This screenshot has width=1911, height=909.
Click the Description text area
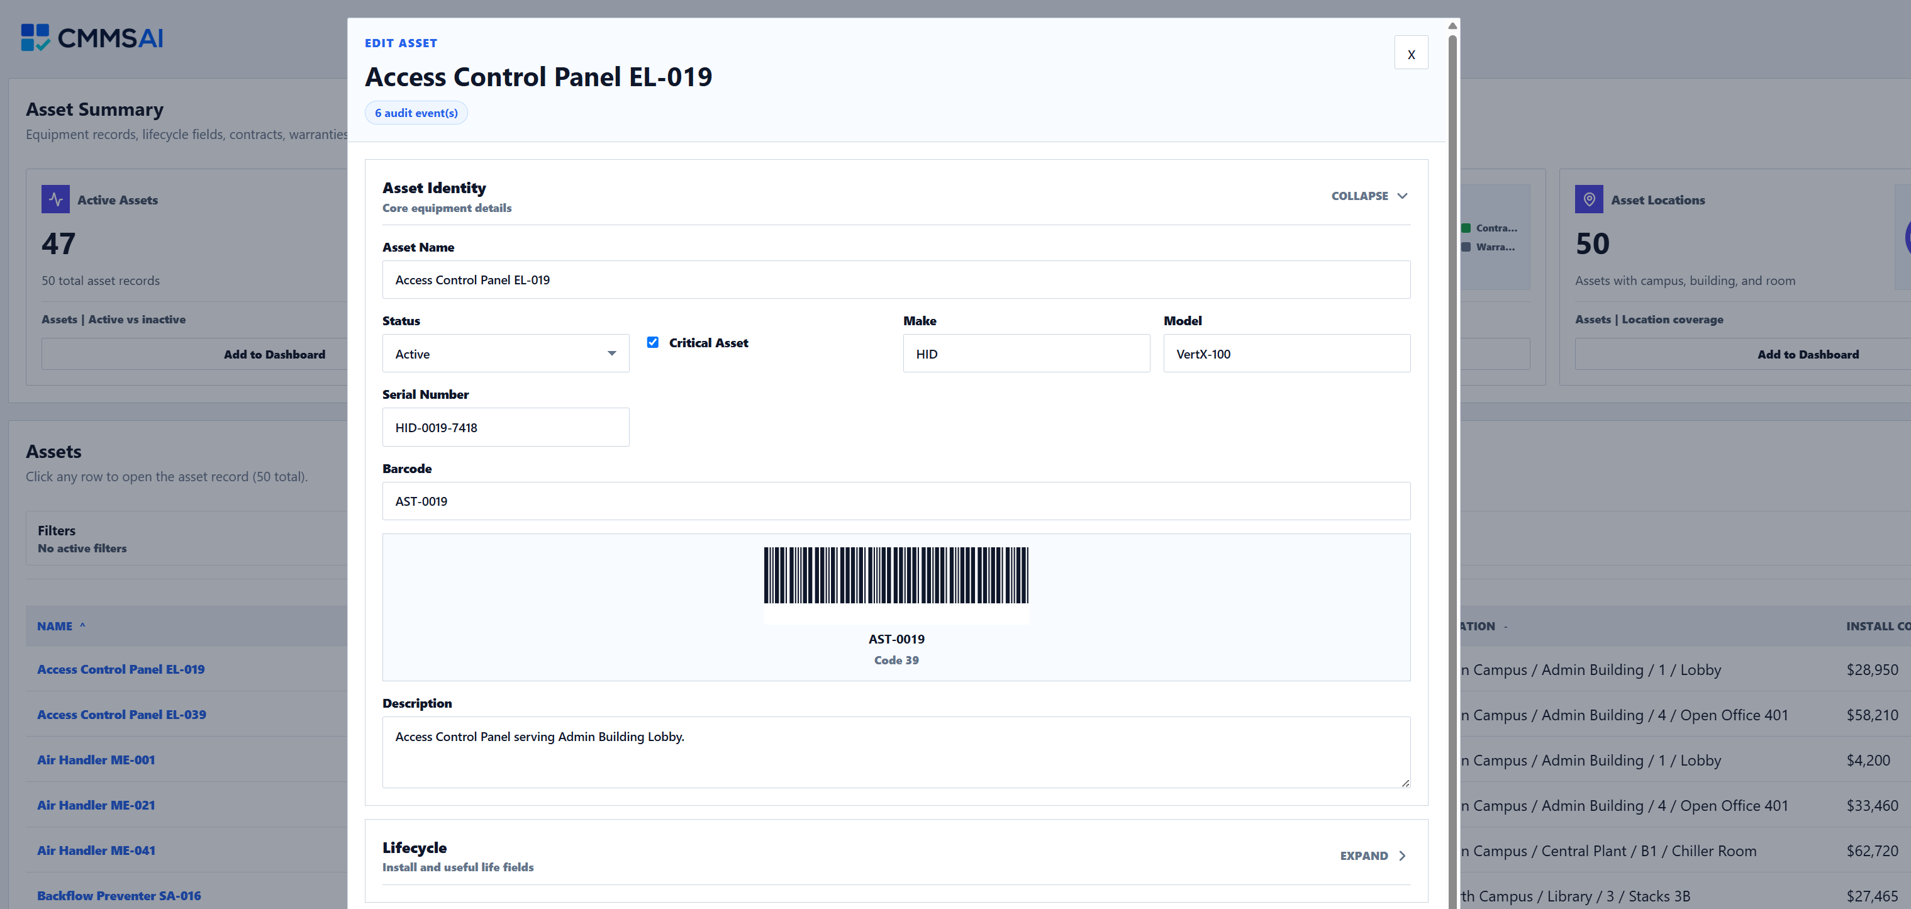click(x=896, y=752)
